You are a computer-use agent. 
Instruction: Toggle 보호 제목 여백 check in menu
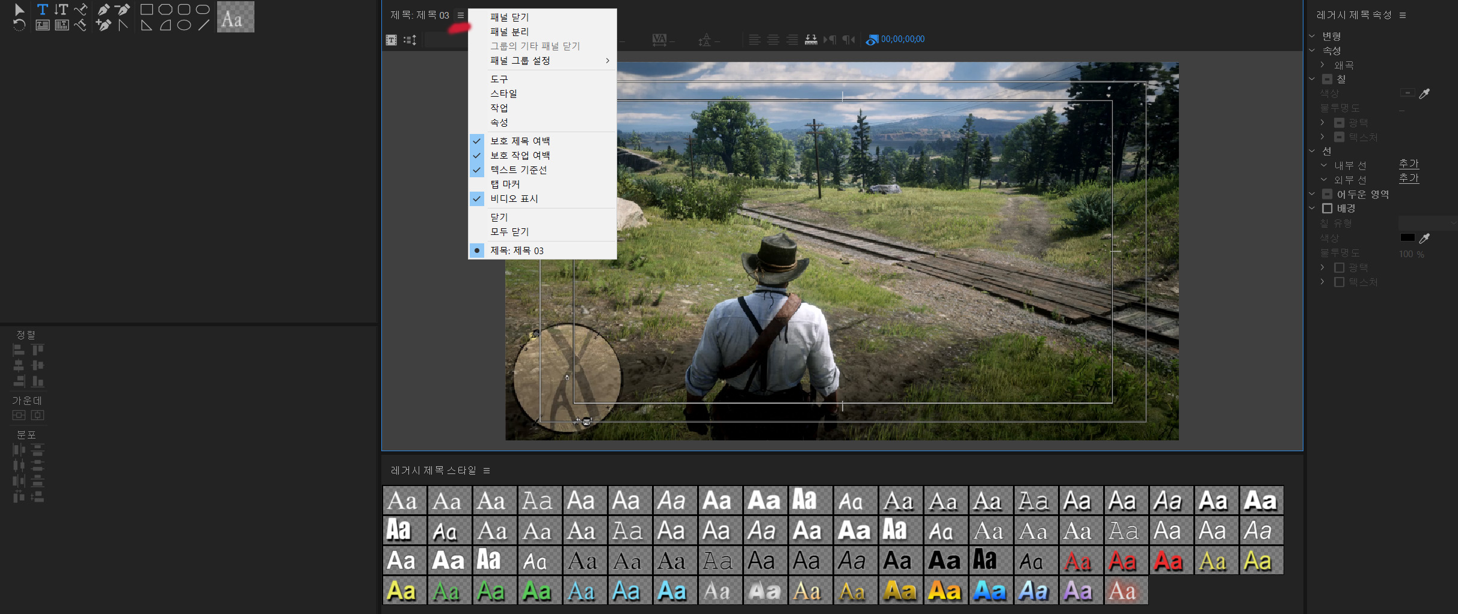click(477, 141)
